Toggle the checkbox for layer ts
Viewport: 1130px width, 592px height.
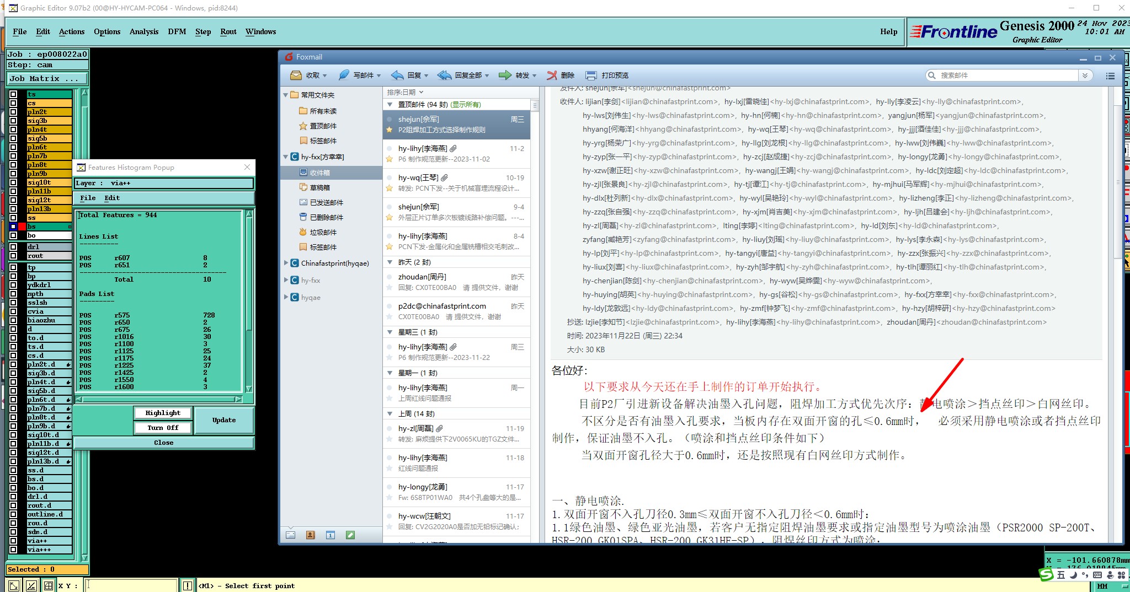click(x=13, y=94)
